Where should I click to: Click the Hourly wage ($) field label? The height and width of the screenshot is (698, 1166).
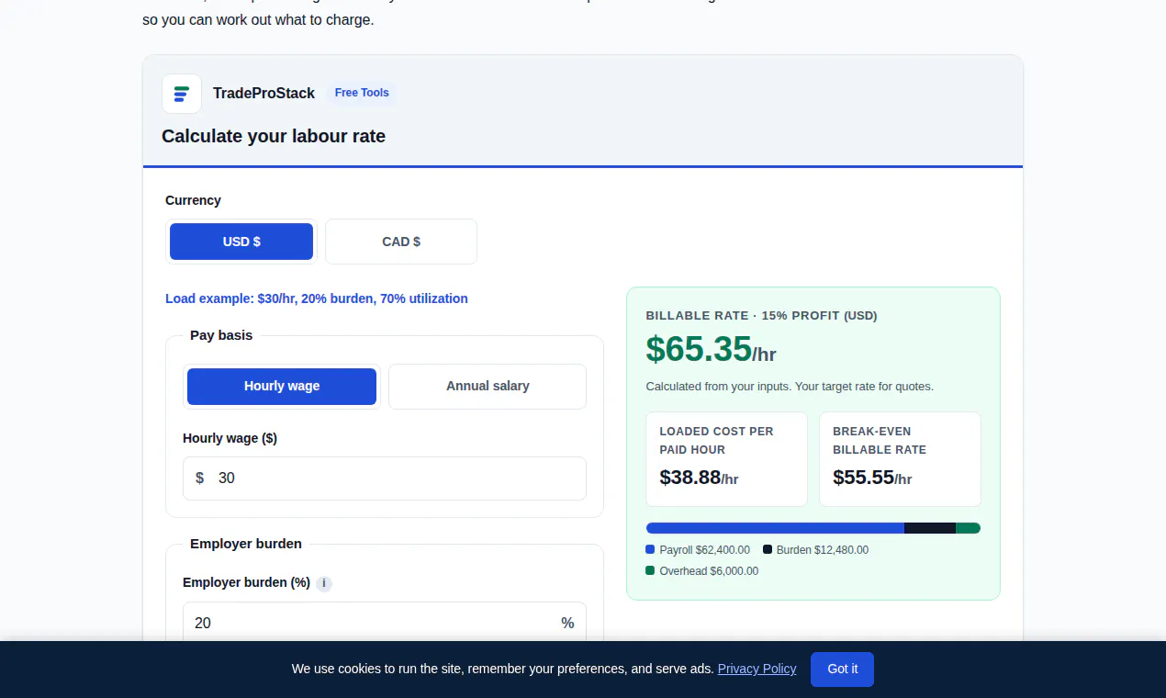point(230,439)
